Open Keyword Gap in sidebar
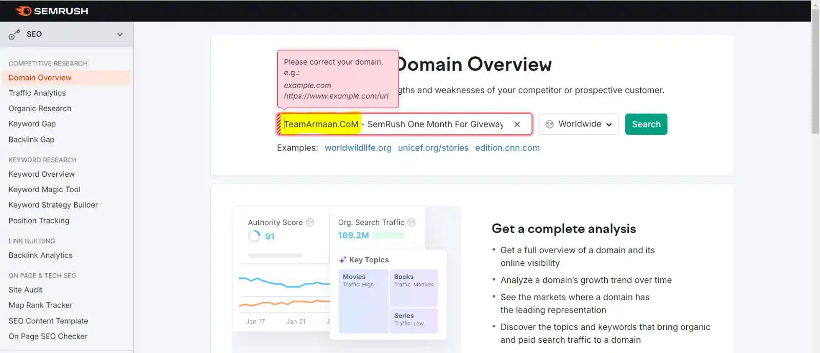Screen dimensions: 820x353 click(32, 123)
